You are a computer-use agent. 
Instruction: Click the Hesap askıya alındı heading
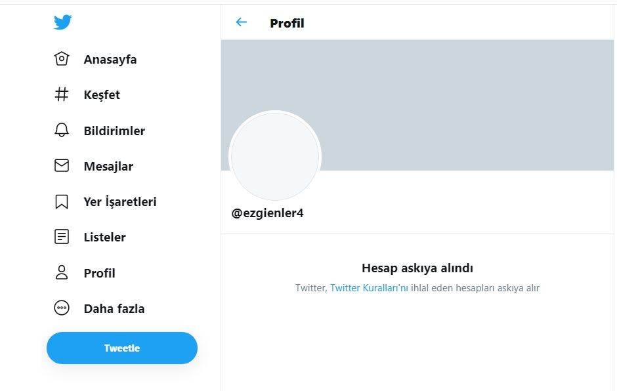(417, 268)
